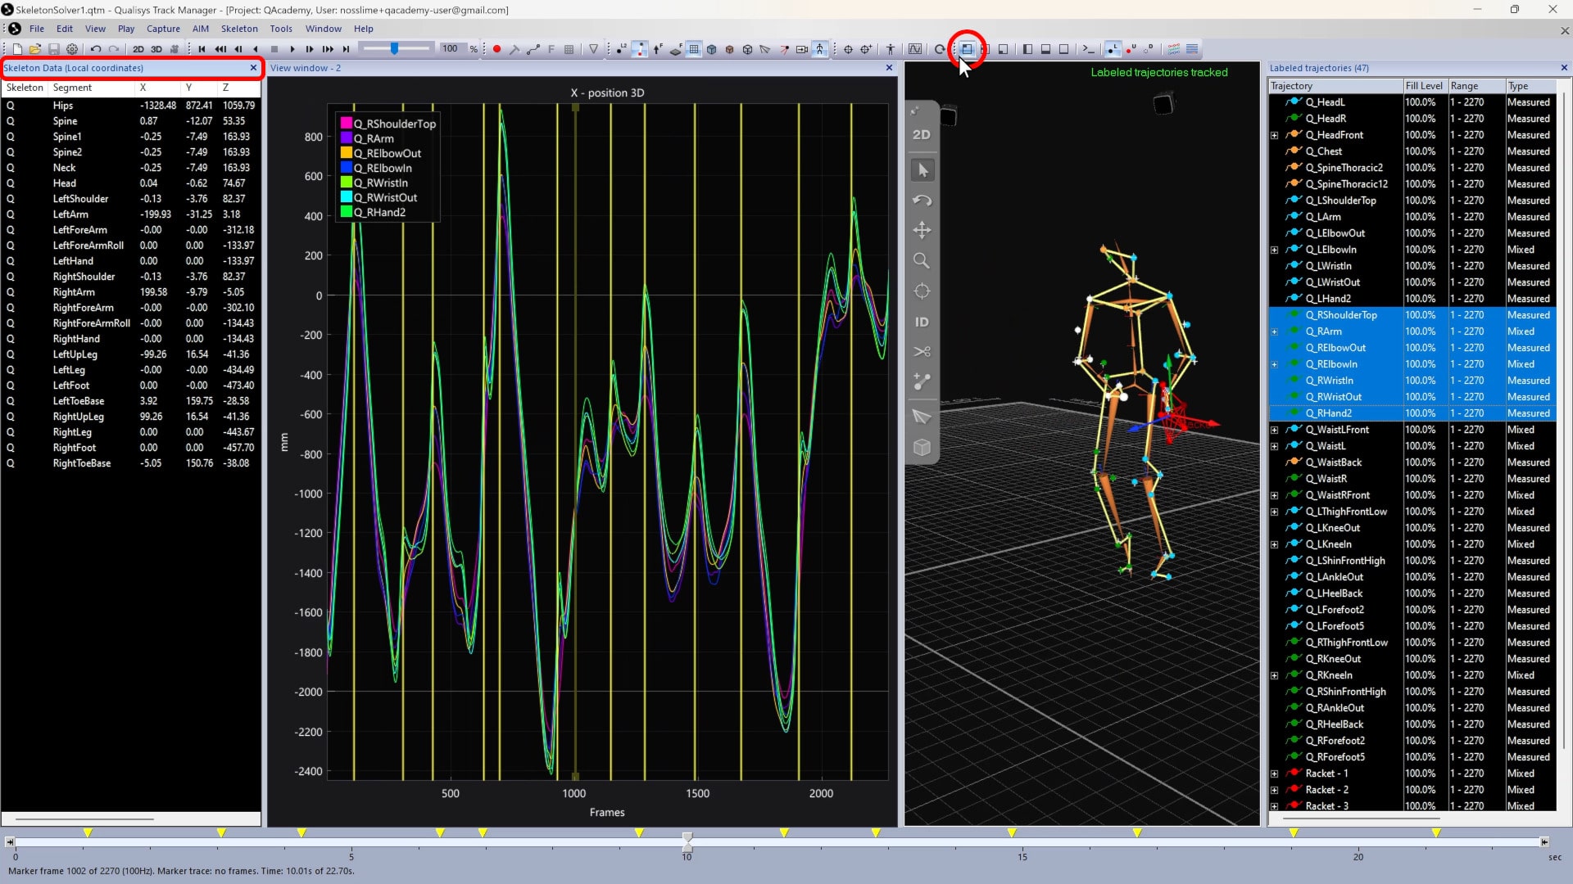Select the Center trajectory tool in 3D view
Image resolution: width=1573 pixels, height=884 pixels.
point(922,291)
